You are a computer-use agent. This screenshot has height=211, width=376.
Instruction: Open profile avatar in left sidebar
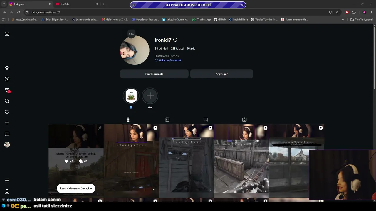(7, 145)
